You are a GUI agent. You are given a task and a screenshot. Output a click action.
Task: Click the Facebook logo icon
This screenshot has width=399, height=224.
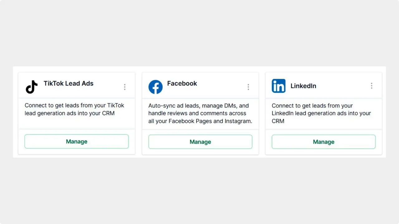click(156, 87)
